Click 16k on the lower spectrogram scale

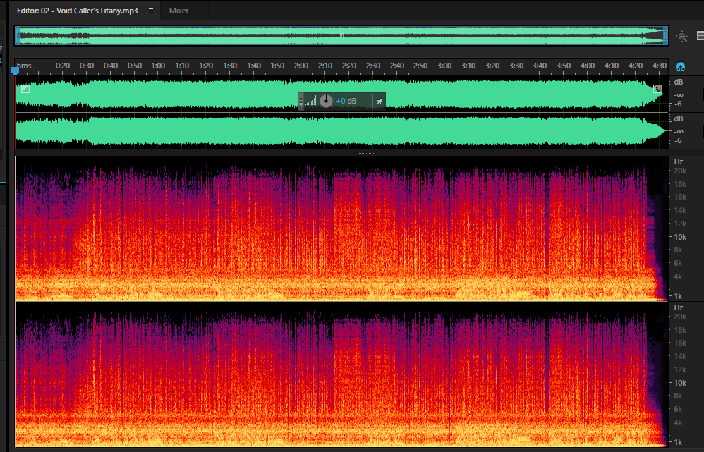click(x=680, y=343)
